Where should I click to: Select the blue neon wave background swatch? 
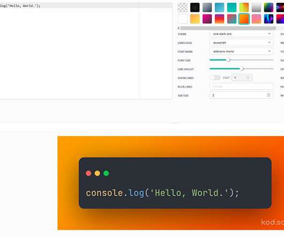point(268,19)
